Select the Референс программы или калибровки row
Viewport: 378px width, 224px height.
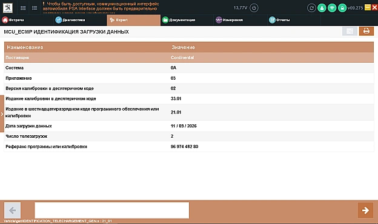(189, 147)
